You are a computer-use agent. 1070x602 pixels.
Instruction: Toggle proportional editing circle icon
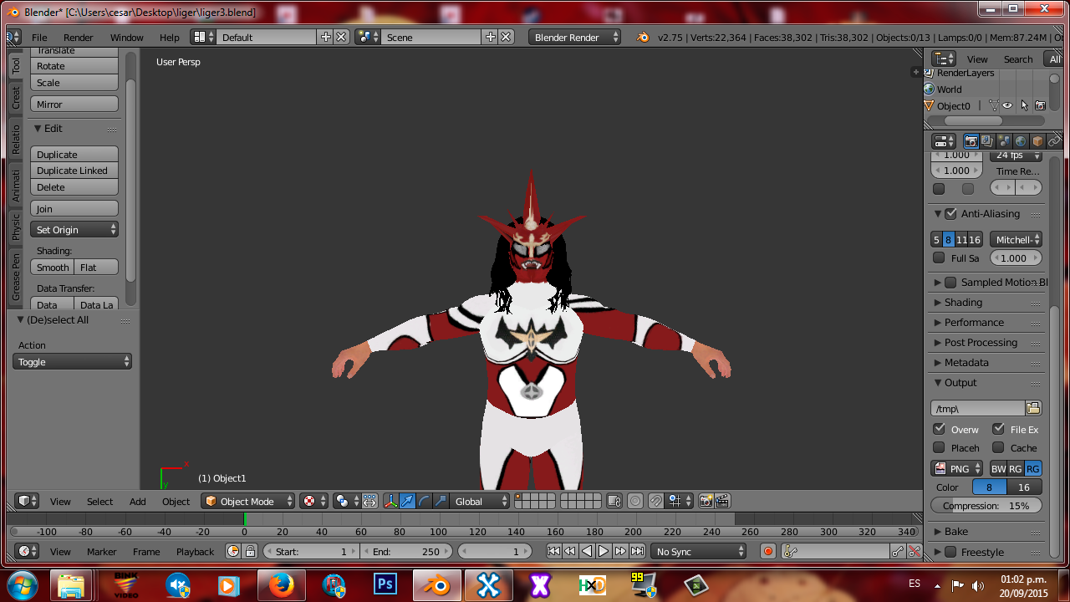coord(635,501)
